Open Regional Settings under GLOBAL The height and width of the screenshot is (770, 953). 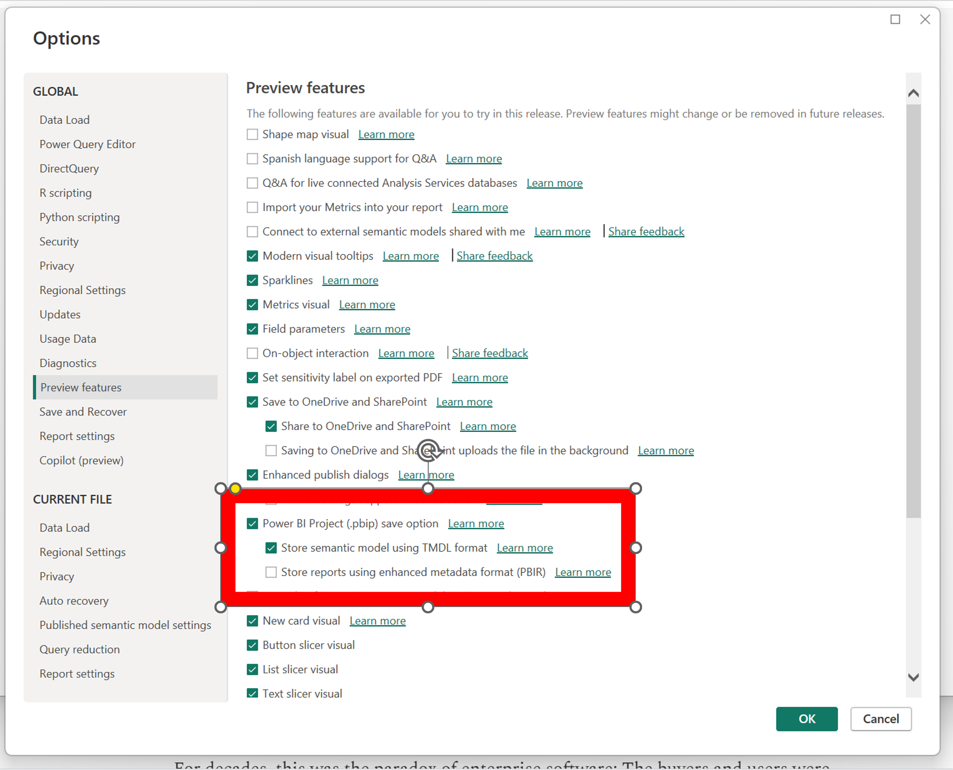coord(83,290)
